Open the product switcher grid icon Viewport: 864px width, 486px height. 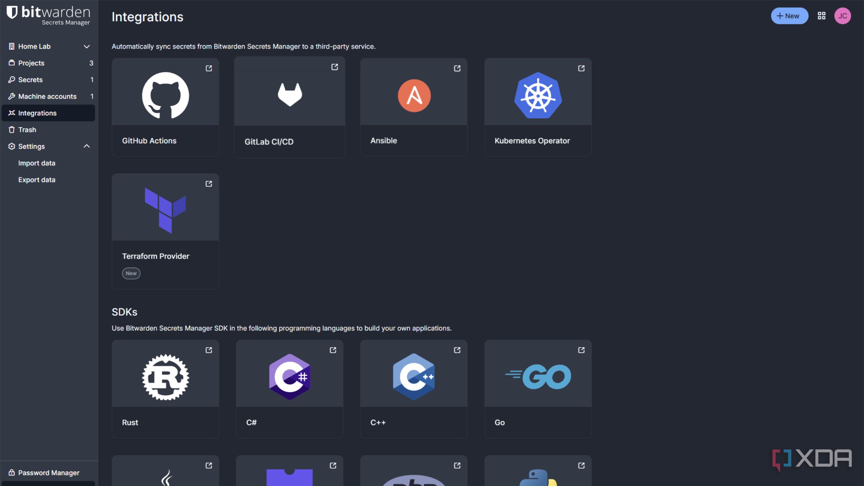coord(821,16)
